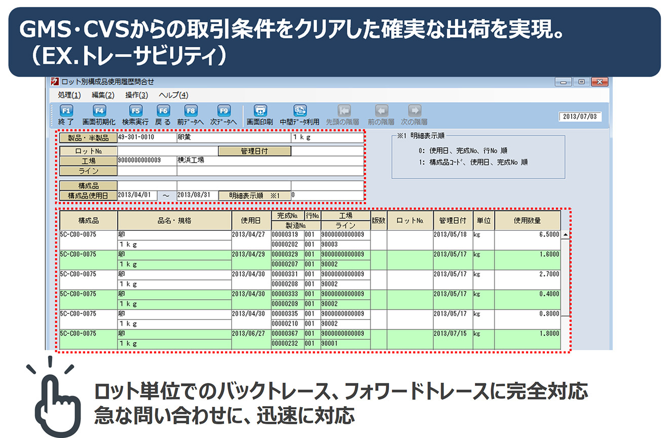This screenshot has height=438, width=669.
Task: Click the ライン cell 90003
Action: [x=346, y=245]
